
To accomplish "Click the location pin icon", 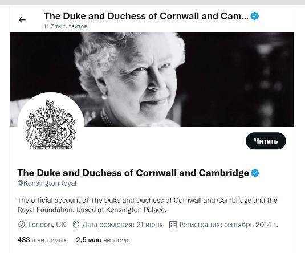I will point(22,225).
